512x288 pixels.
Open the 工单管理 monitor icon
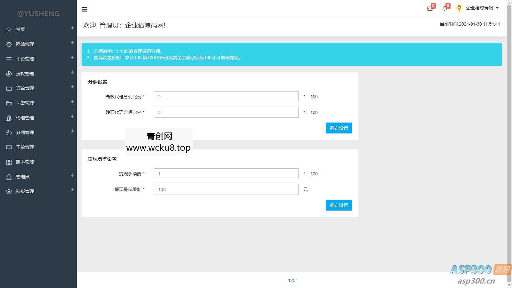(9, 147)
